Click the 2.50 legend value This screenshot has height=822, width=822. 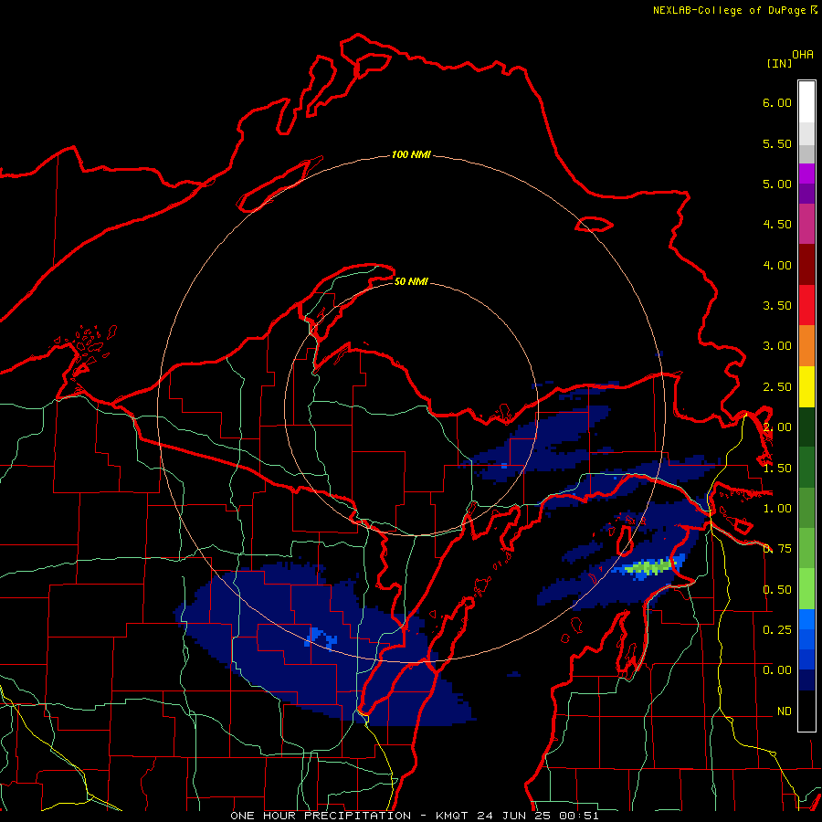(x=777, y=387)
